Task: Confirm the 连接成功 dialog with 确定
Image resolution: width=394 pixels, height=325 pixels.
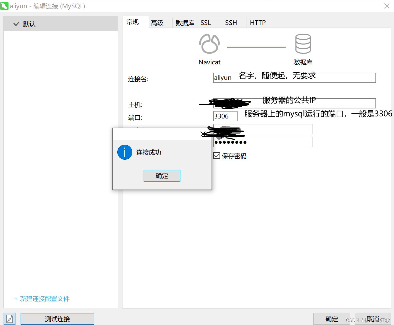Action: 162,176
